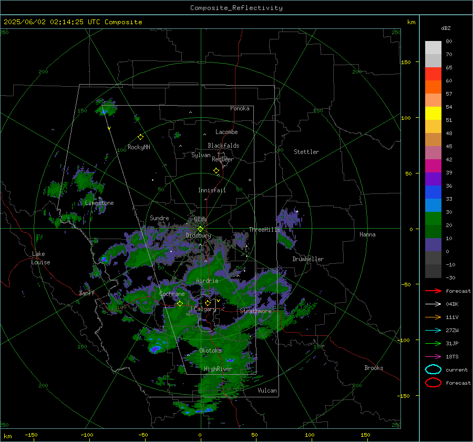Click the white color swatch at 80 dBZ
Screen dimensions: 473x442
point(433,47)
